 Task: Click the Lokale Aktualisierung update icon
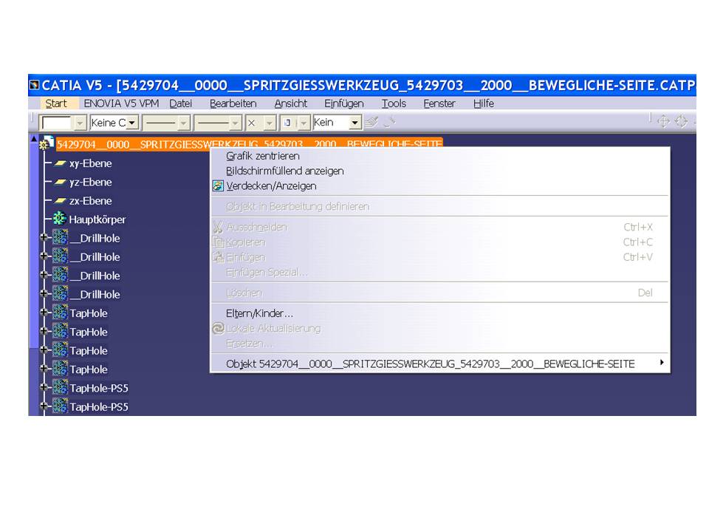click(218, 328)
